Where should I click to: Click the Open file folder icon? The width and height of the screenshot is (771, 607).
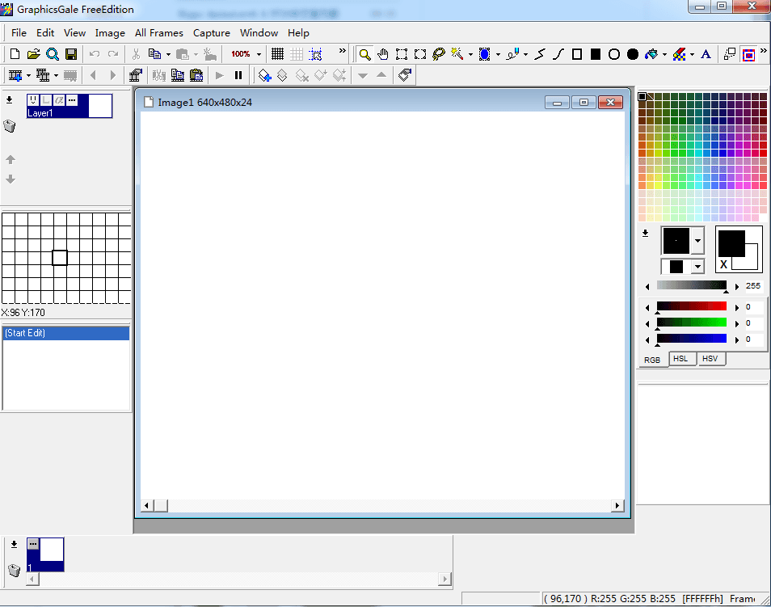[33, 54]
